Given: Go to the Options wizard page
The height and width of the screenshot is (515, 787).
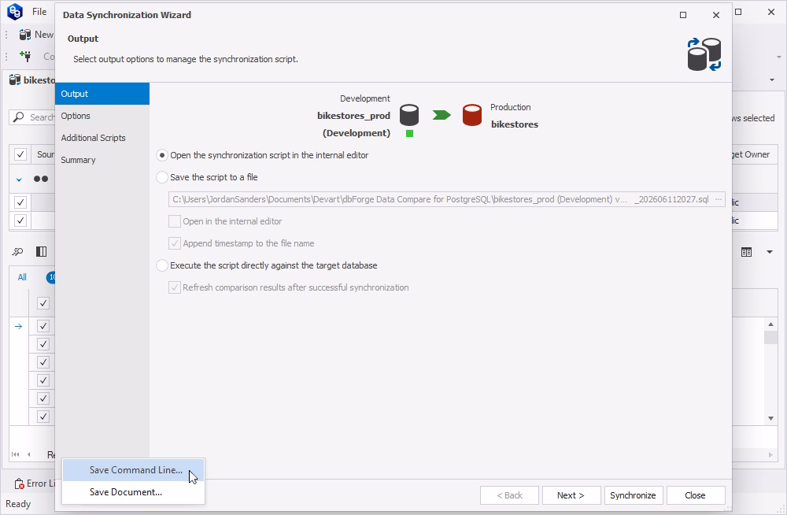Looking at the screenshot, I should 102,116.
